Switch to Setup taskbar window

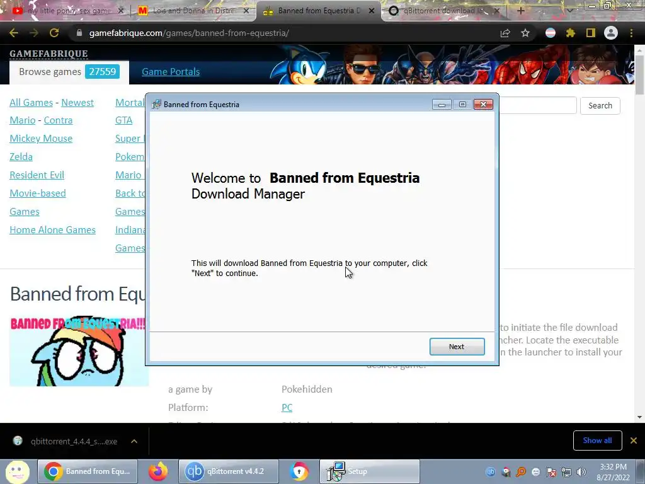[x=369, y=471]
